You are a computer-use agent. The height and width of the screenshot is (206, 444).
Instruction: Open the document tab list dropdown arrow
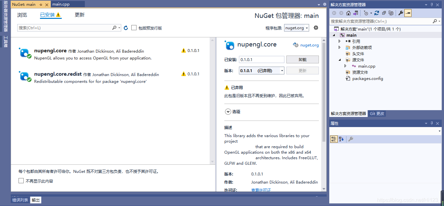(x=319, y=5)
